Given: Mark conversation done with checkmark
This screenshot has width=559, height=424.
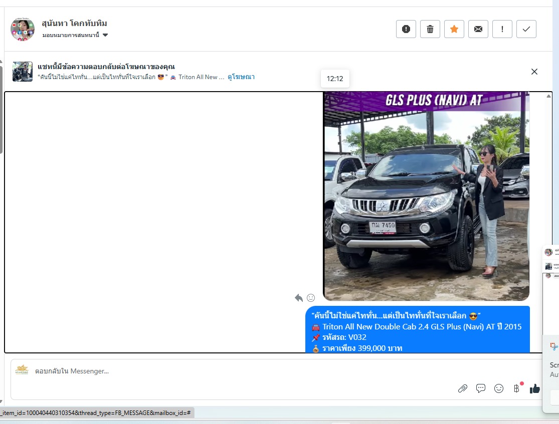Looking at the screenshot, I should [x=526, y=29].
